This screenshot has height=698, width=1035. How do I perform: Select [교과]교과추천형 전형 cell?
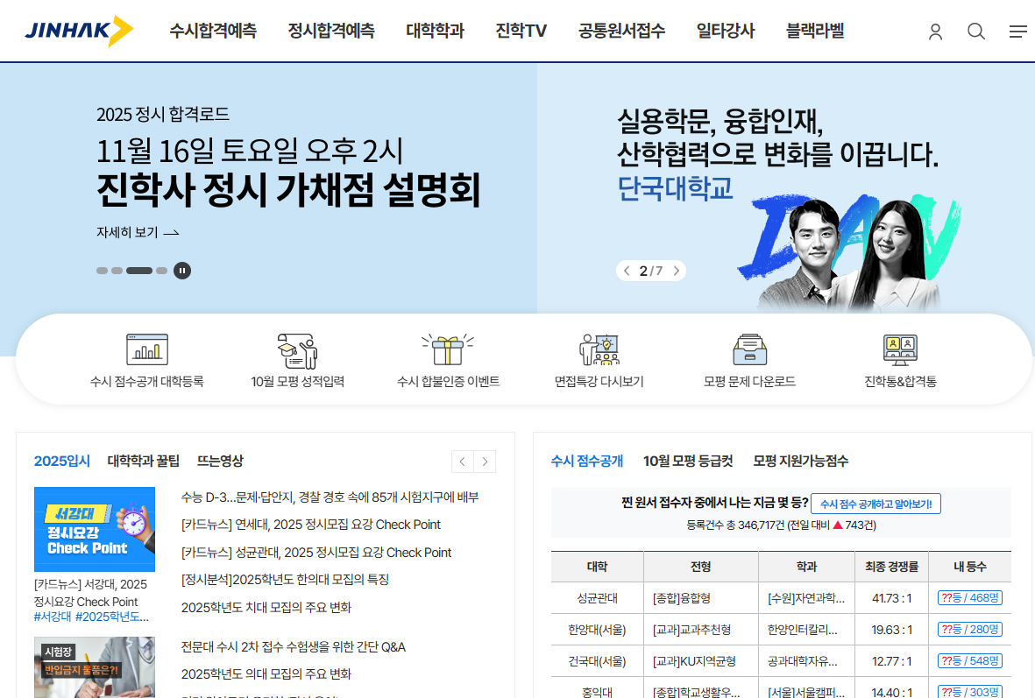701,630
